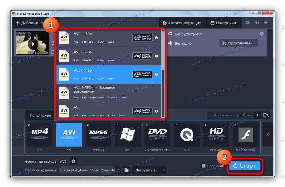
Task: Remove the file with the X icon
Action: tap(262, 34)
